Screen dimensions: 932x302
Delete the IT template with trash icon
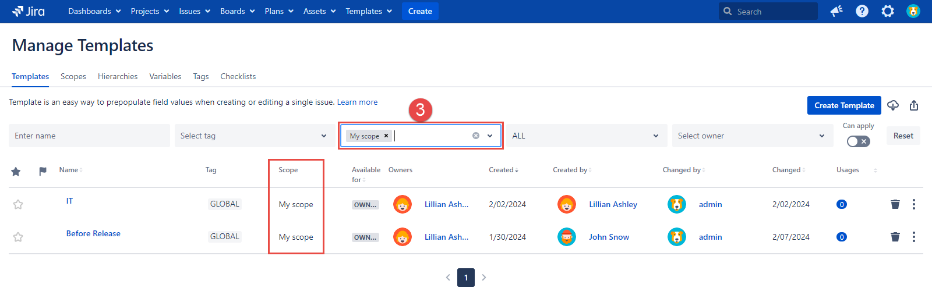pyautogui.click(x=895, y=204)
